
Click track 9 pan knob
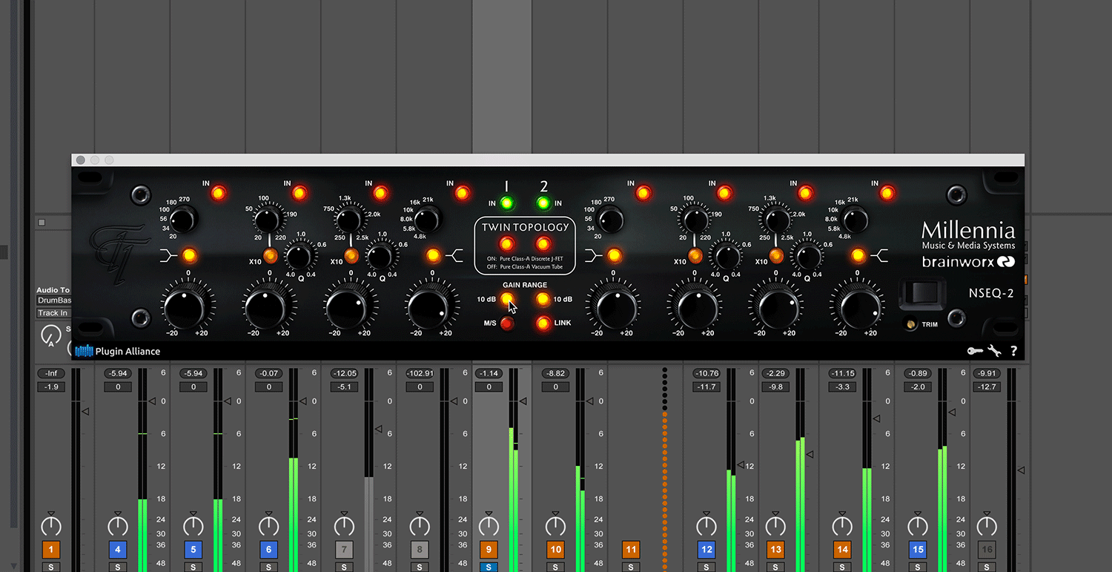click(489, 527)
